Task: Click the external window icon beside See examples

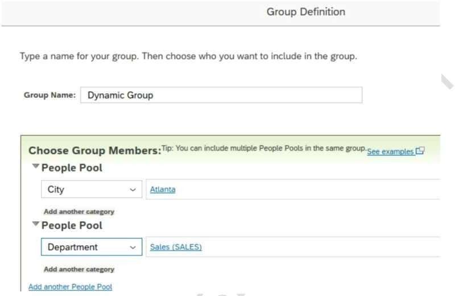Action: 420,151
